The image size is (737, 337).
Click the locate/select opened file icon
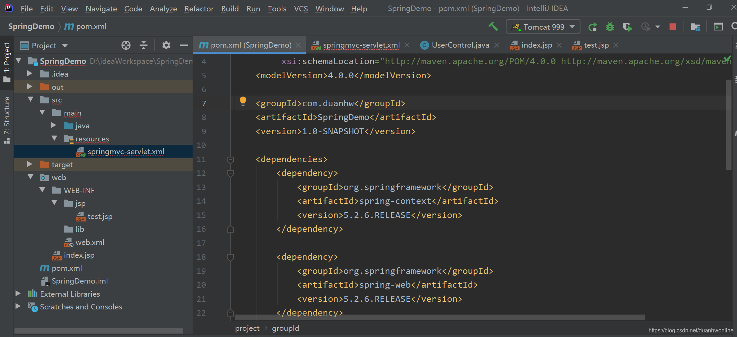(x=126, y=45)
